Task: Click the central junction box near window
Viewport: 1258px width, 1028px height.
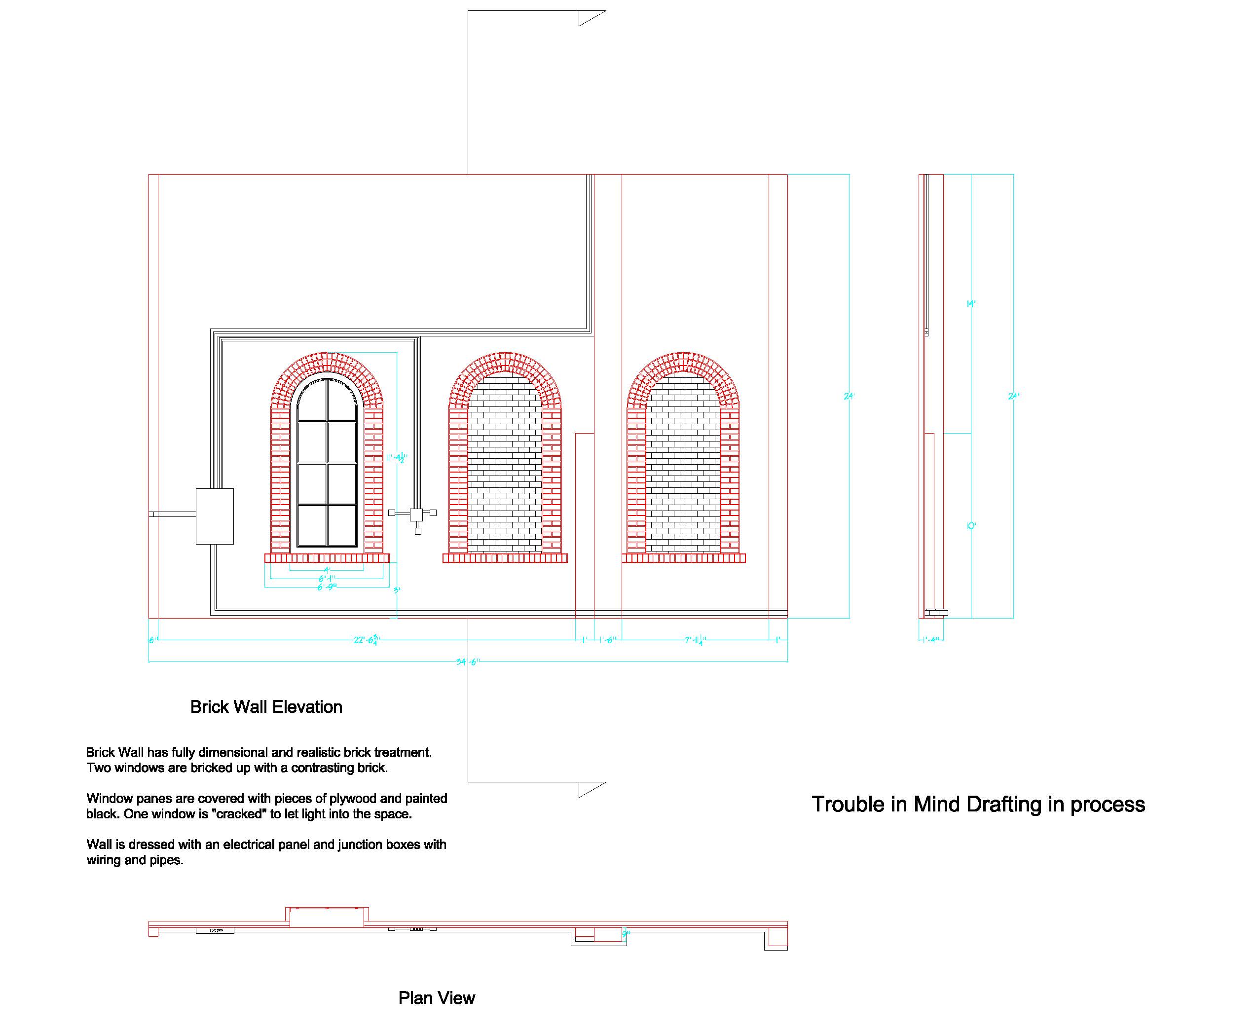Action: [416, 514]
